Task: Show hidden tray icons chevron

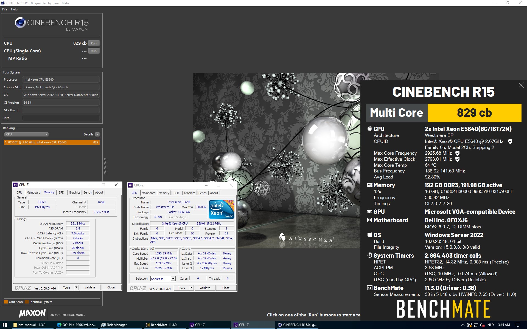Action: point(462,325)
